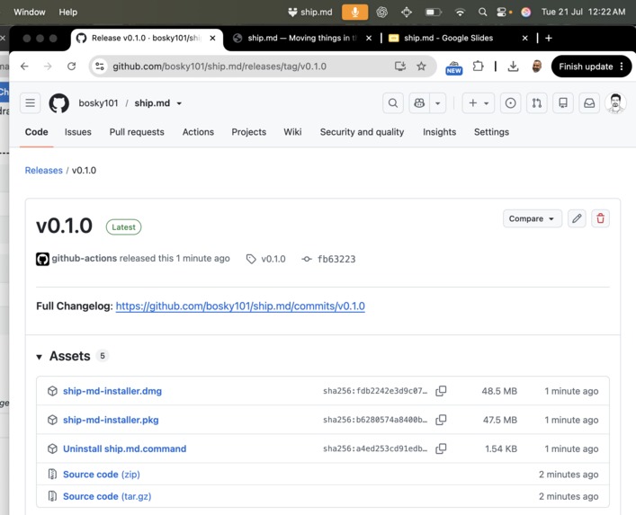Open the Pull requests tab
Screen dimensions: 636x515
(x=137, y=132)
